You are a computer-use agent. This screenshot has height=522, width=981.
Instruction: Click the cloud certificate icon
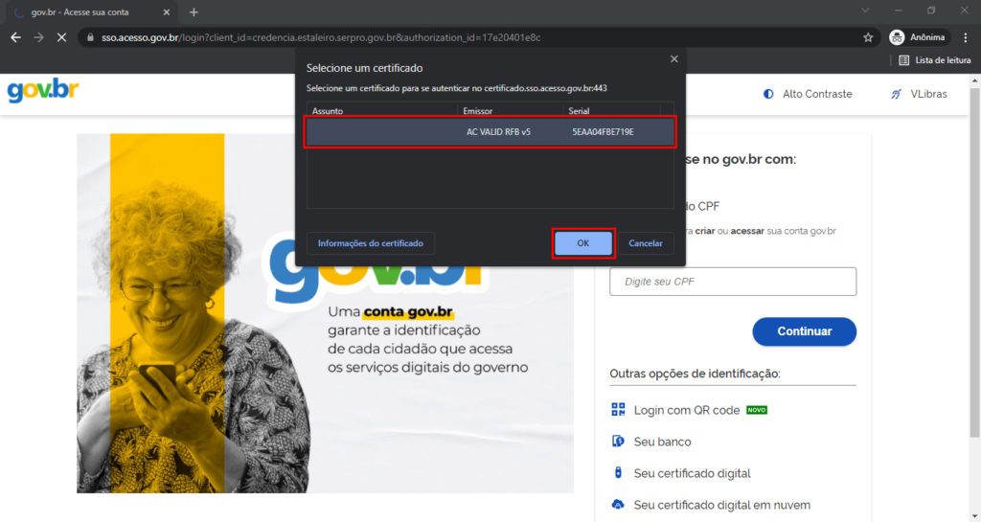[x=618, y=504]
